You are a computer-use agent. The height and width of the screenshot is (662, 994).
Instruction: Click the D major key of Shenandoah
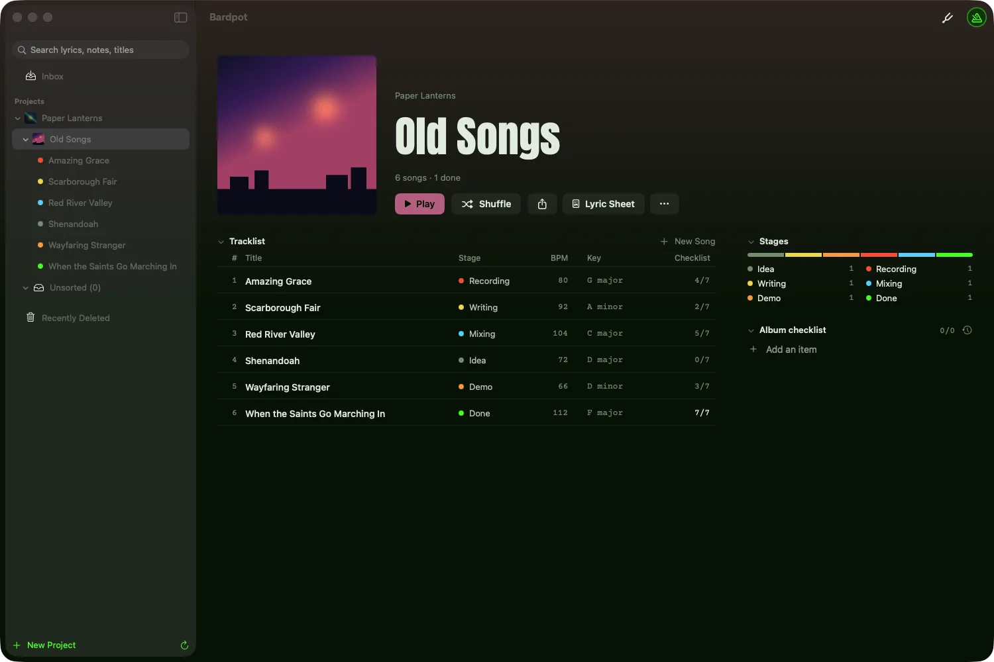[604, 360]
